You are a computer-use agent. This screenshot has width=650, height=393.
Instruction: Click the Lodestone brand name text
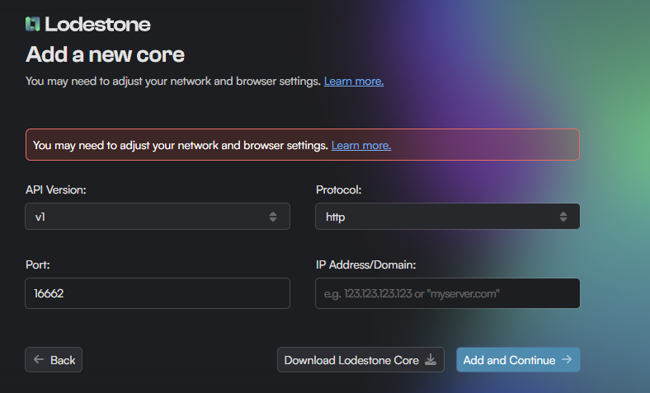click(97, 25)
